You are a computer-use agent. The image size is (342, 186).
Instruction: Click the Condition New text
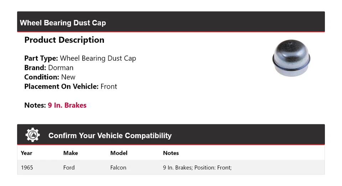point(50,77)
